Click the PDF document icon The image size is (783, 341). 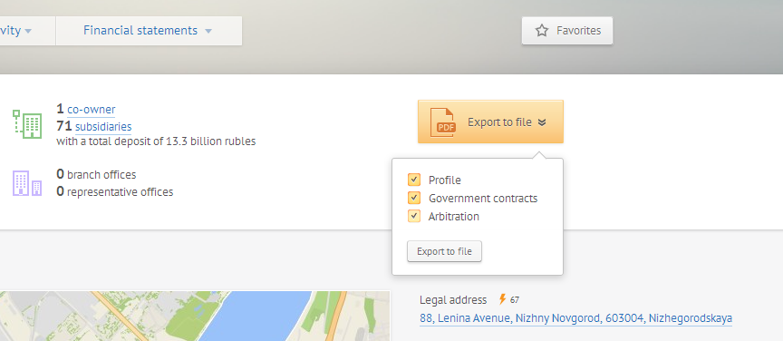point(443,122)
